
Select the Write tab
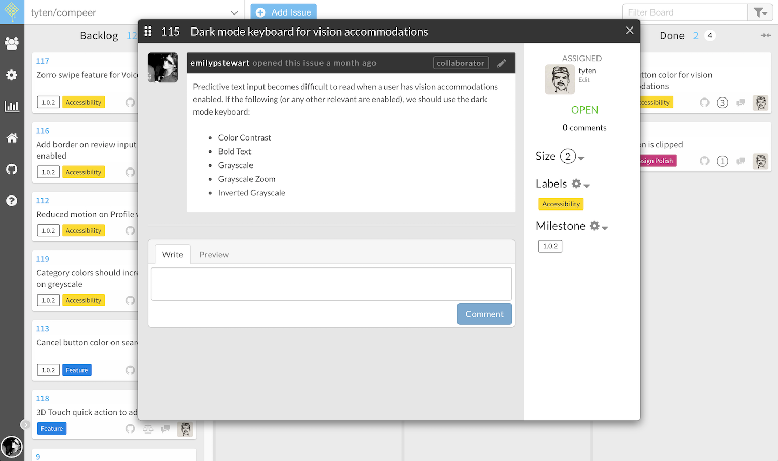pyautogui.click(x=173, y=255)
